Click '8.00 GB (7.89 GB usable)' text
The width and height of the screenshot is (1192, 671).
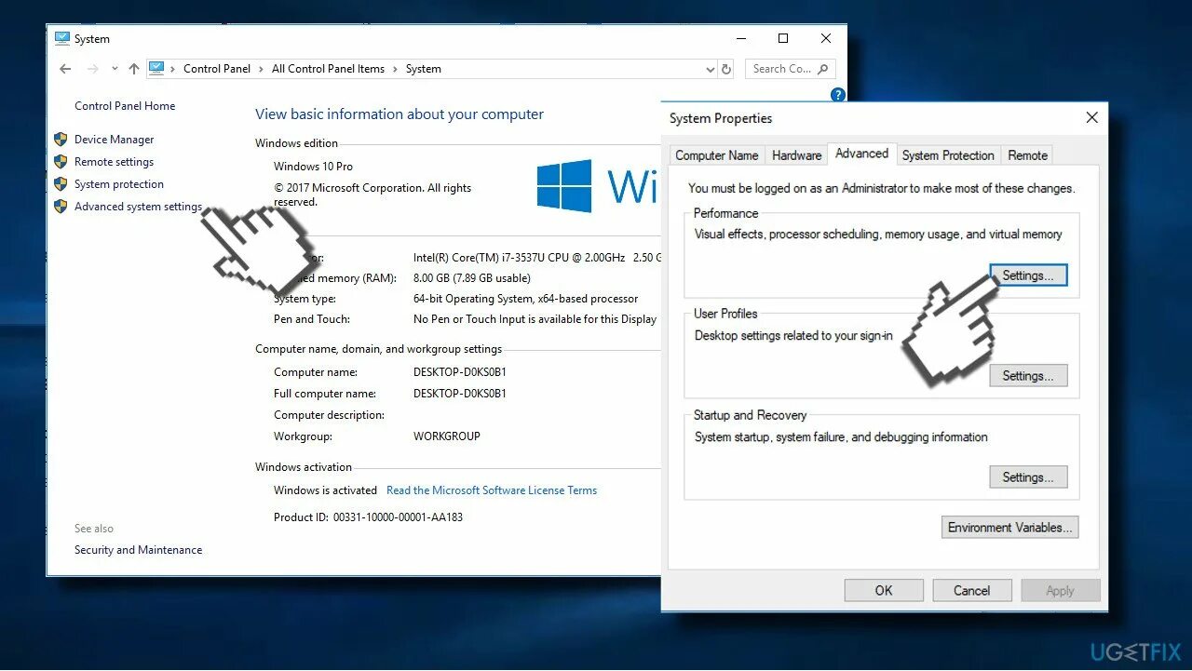point(472,278)
